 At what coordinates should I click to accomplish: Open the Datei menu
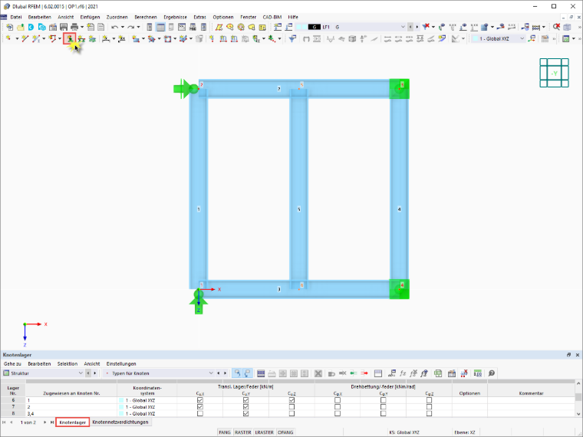point(16,17)
